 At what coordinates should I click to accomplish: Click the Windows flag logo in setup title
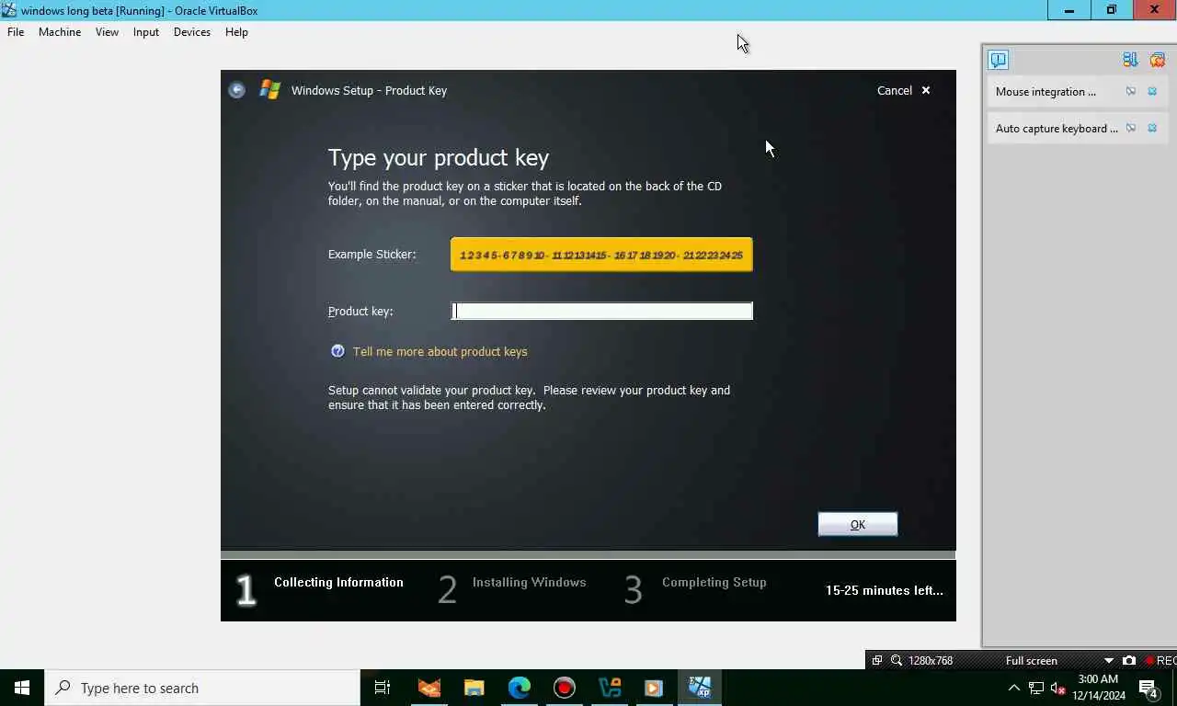(x=269, y=90)
